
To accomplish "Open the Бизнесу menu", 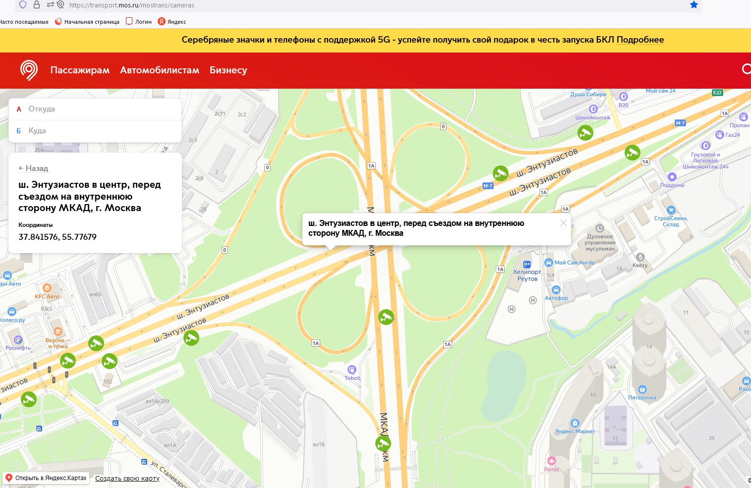I will tap(228, 70).
